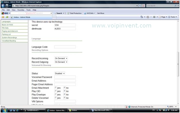
Task: Open the Record Incoming dropdown
Action: [x=61, y=58]
